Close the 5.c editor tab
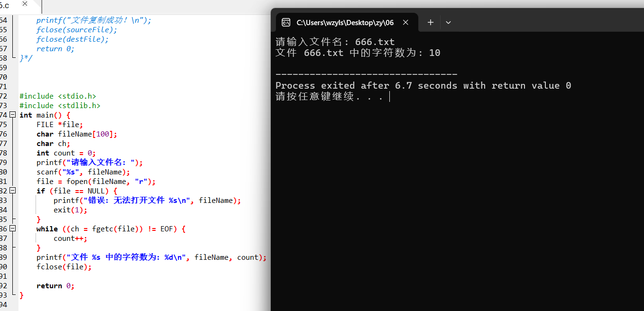Viewport: 644px width, 311px height. [x=25, y=4]
